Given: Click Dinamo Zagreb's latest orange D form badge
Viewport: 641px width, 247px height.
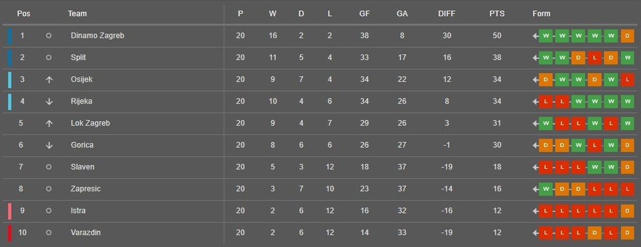Looking at the screenshot, I should pyautogui.click(x=627, y=36).
